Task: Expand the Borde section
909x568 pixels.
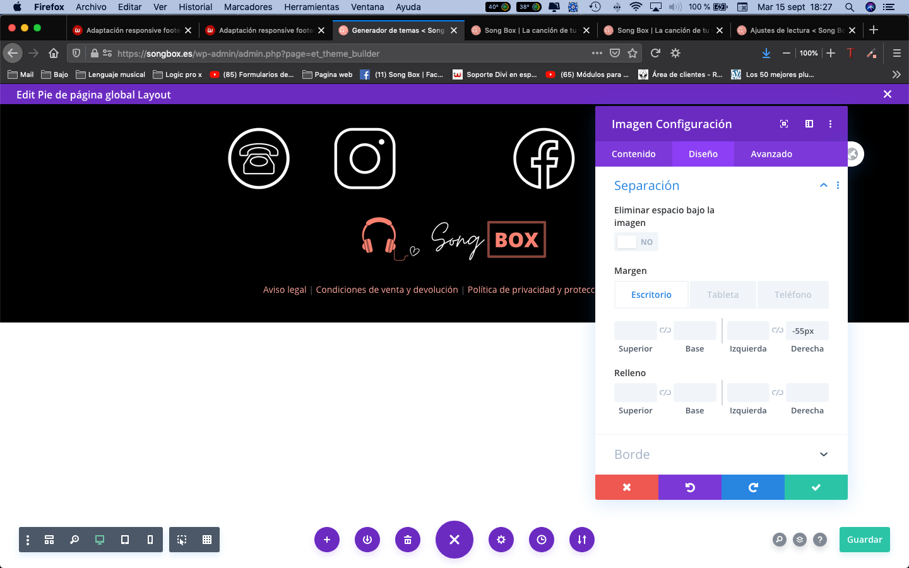Action: click(x=824, y=454)
